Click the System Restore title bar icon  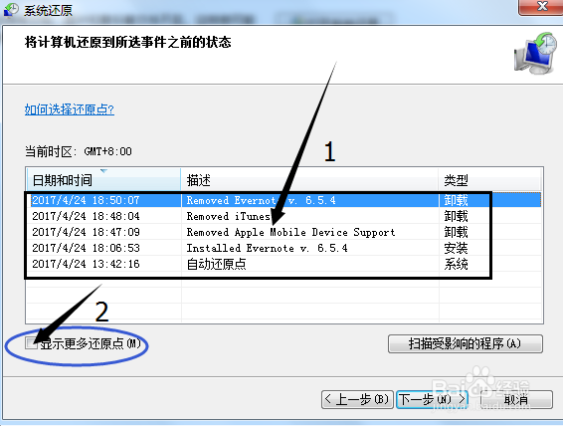pos(10,9)
